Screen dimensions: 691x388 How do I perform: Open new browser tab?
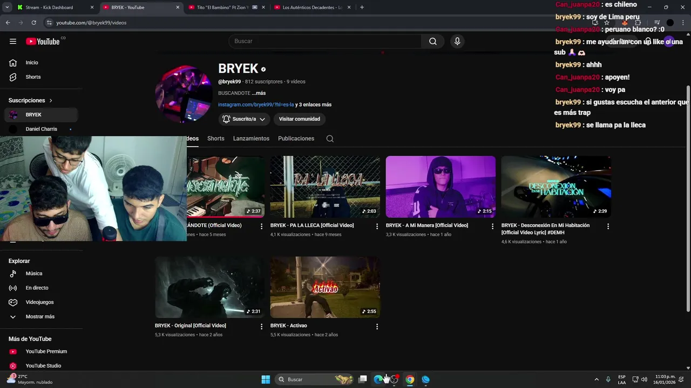[362, 8]
